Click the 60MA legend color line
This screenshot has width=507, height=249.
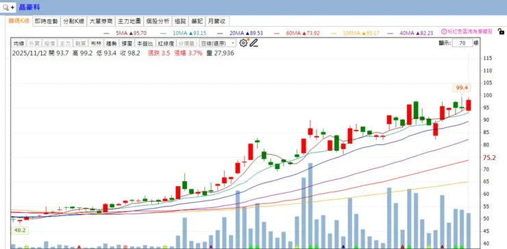tap(277, 33)
